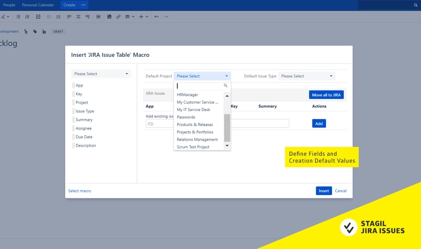
Task: Click the Add button
Action: tap(319, 124)
